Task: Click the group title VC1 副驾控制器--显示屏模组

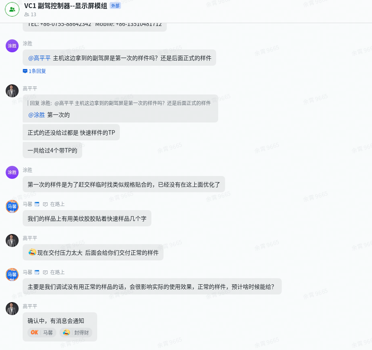Action: coord(66,6)
